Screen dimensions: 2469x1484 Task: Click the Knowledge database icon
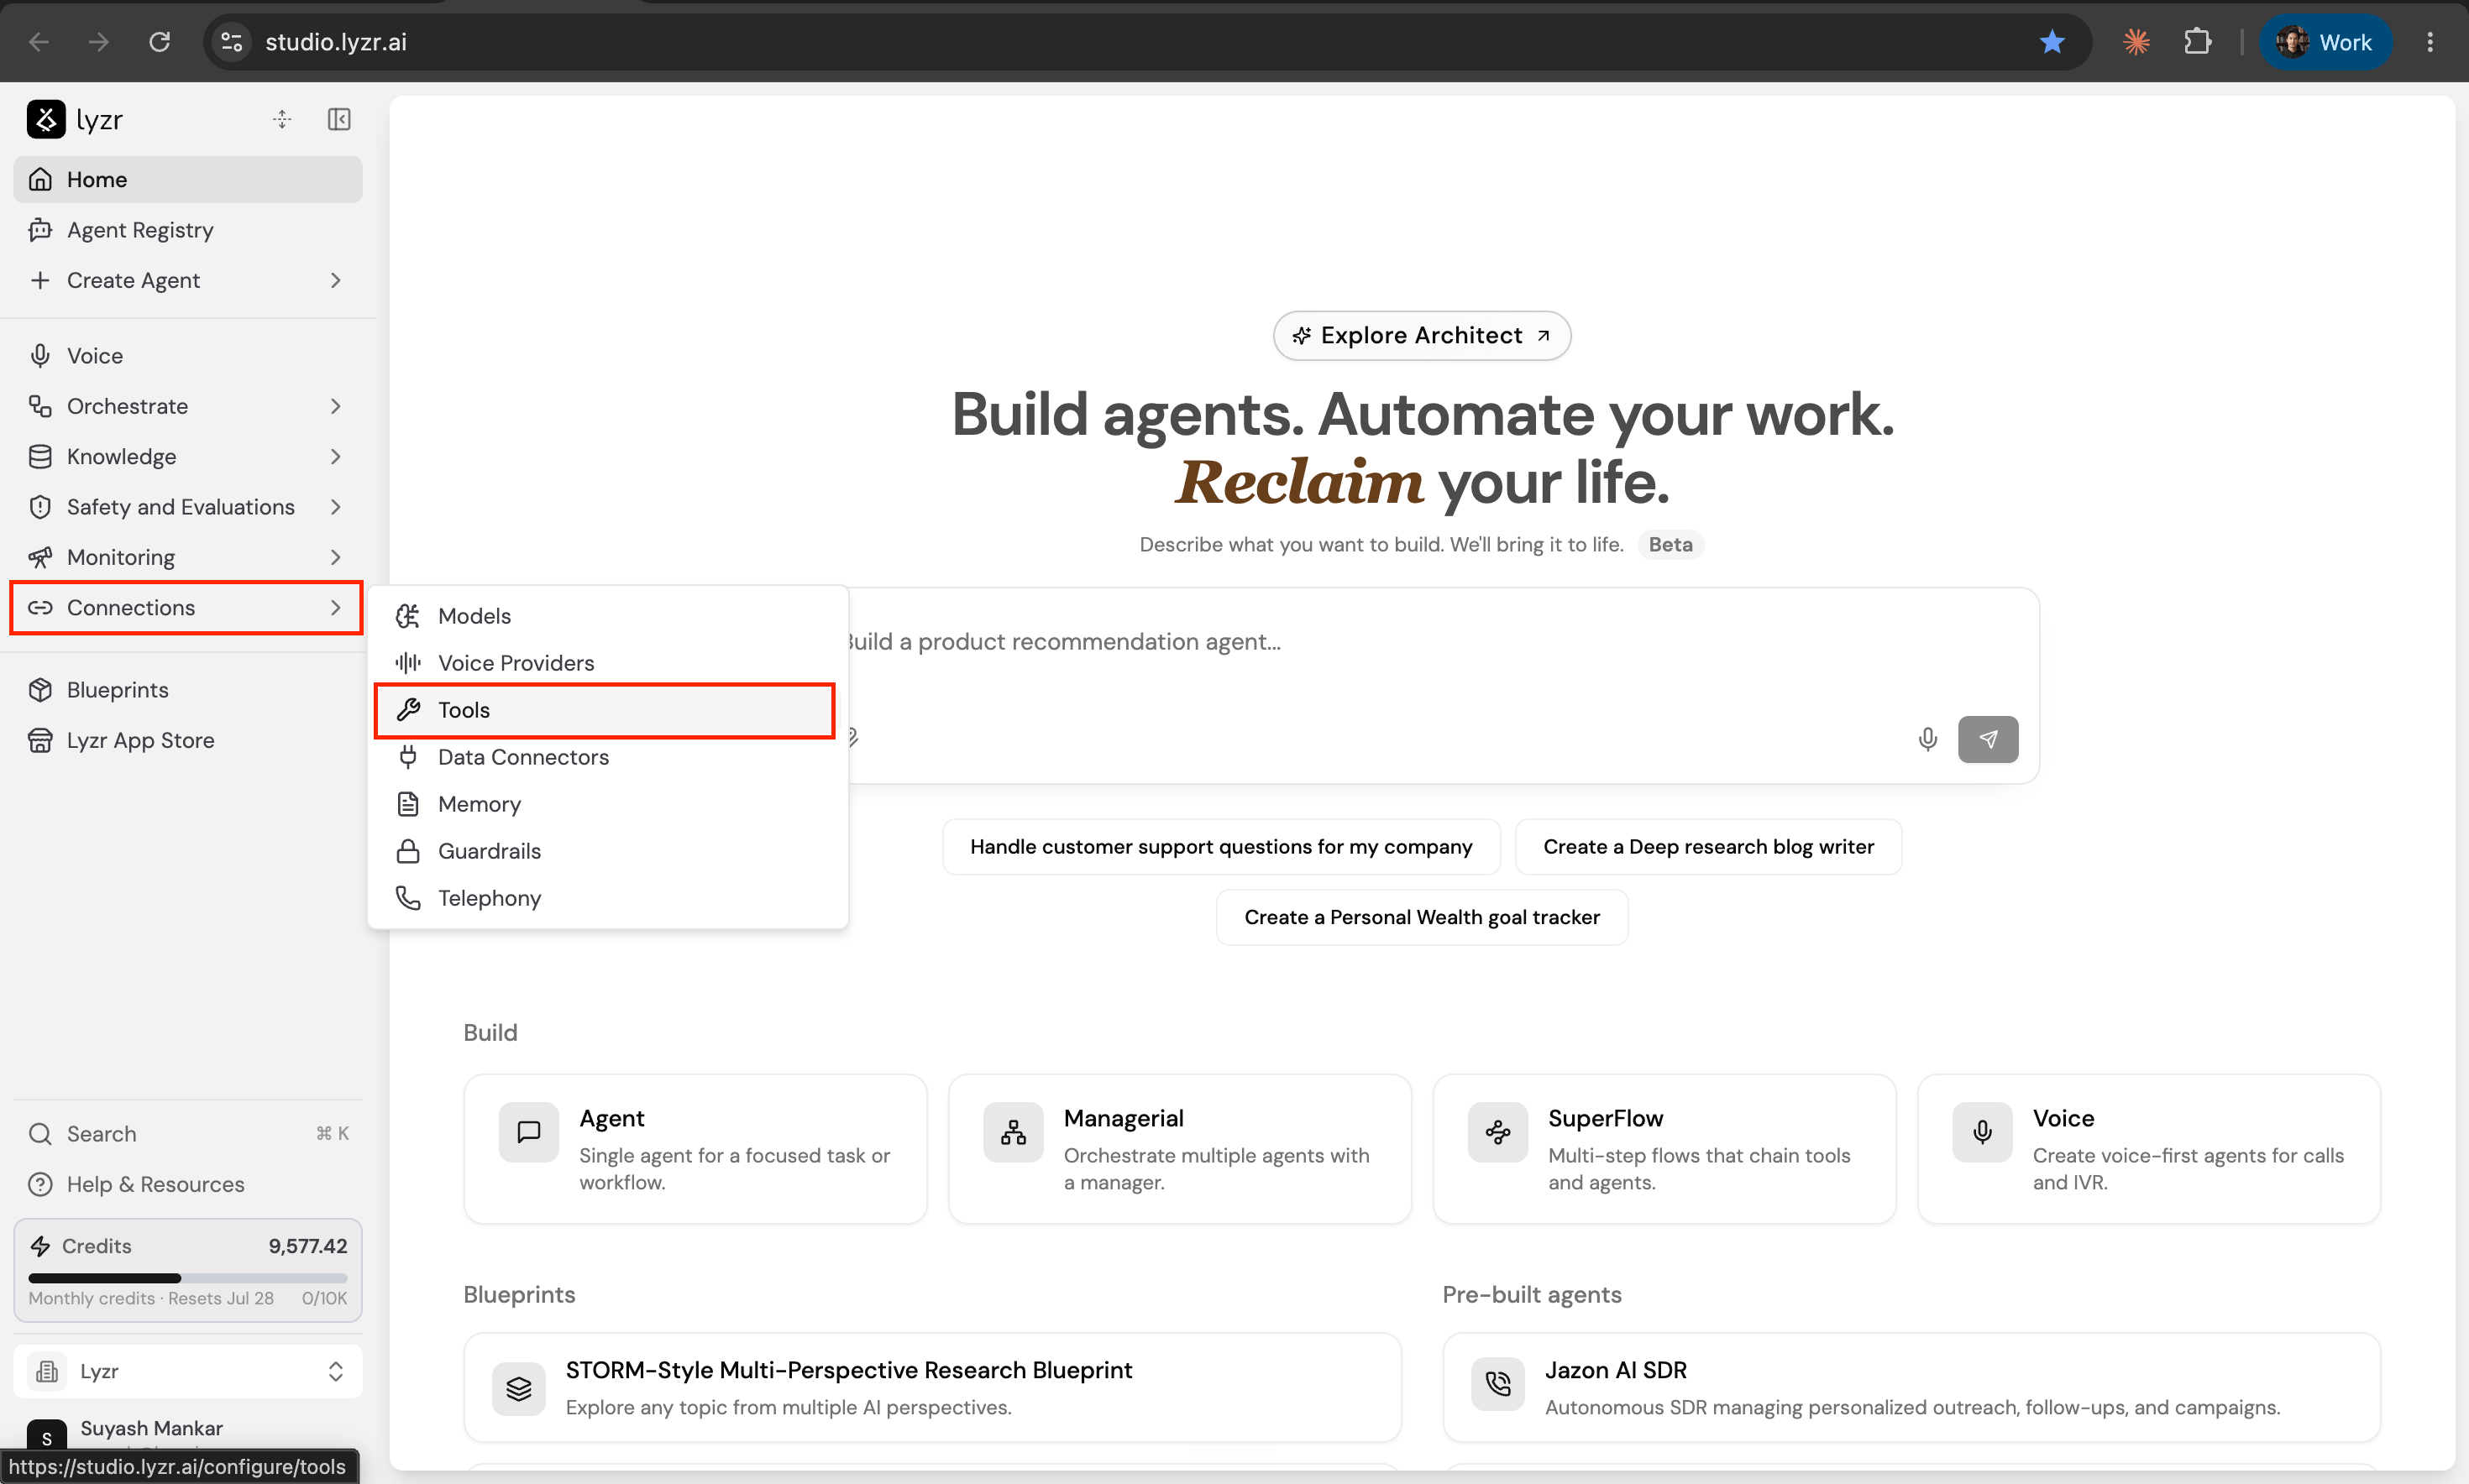pos(40,456)
